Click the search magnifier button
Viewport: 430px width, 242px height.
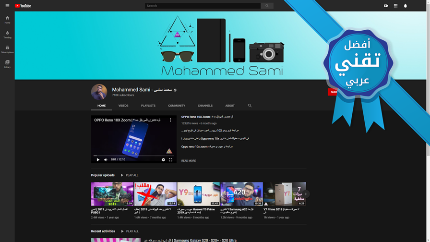(267, 6)
